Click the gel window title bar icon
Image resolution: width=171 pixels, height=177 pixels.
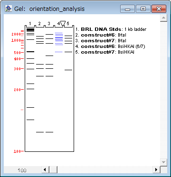tap(8, 9)
